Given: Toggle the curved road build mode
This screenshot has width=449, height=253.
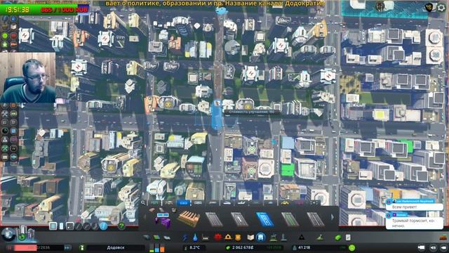Looking at the screenshot, I should coord(86,226).
